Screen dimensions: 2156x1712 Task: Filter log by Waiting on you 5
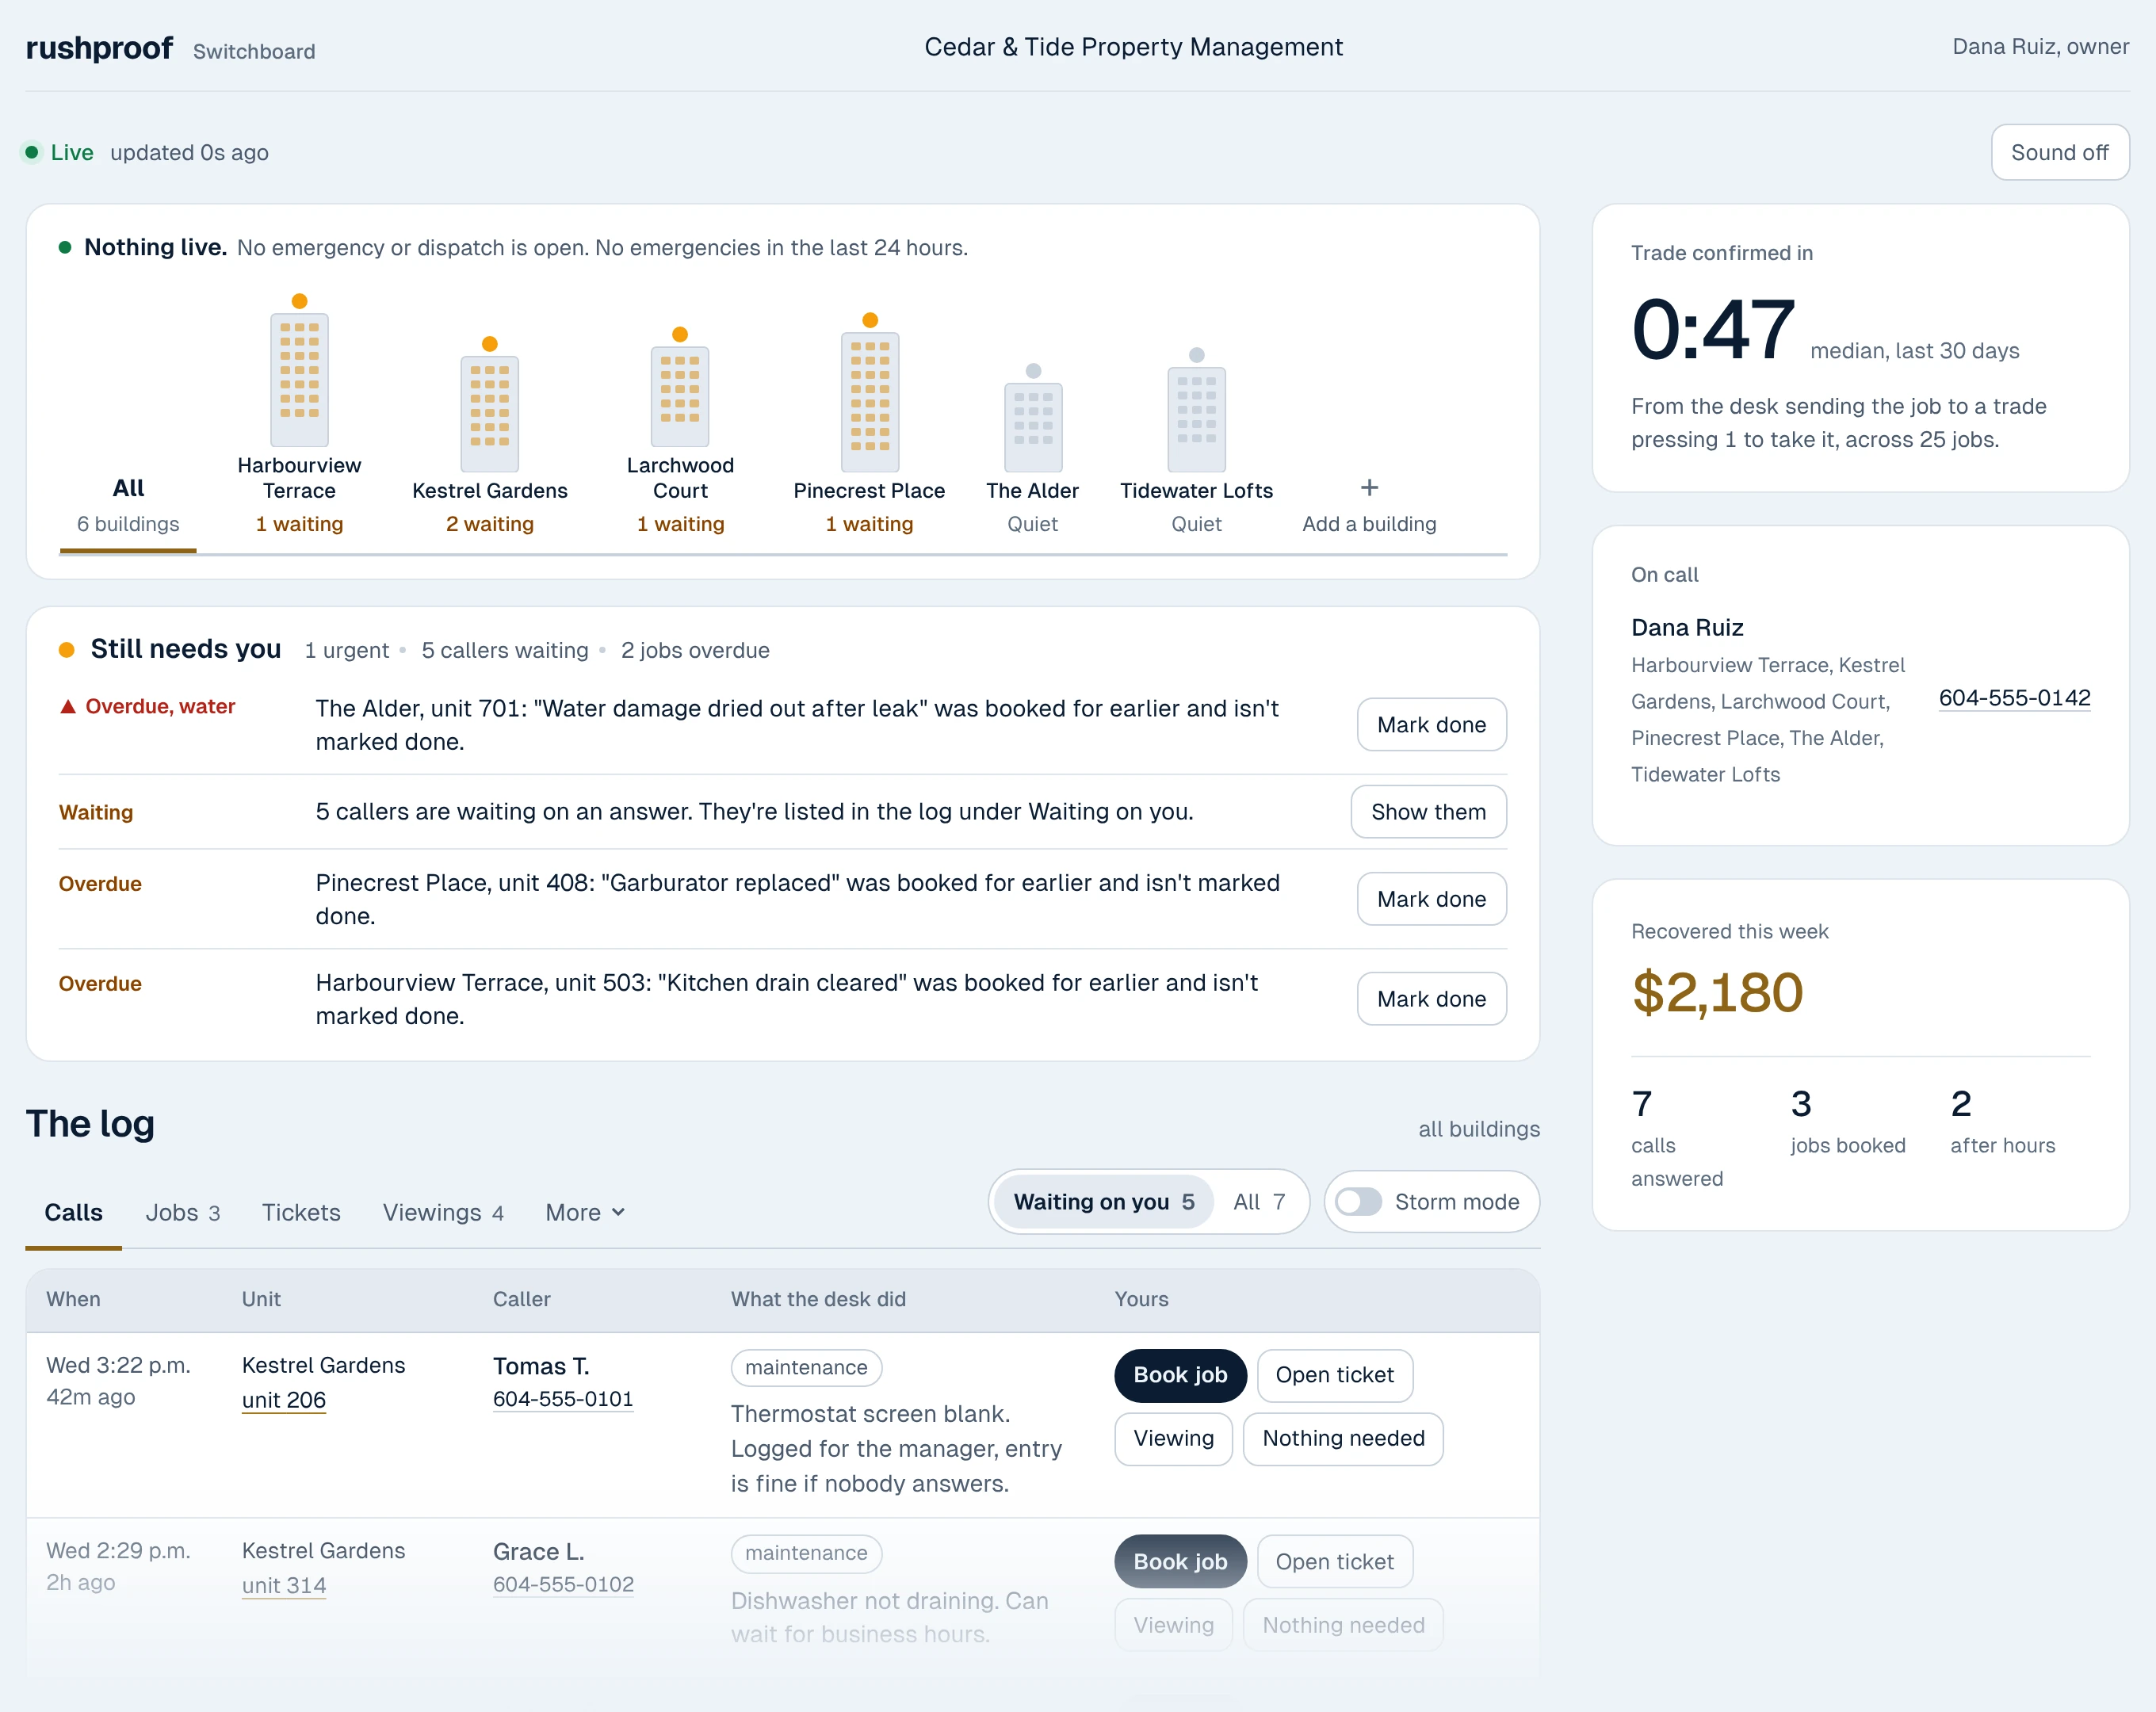1103,1201
